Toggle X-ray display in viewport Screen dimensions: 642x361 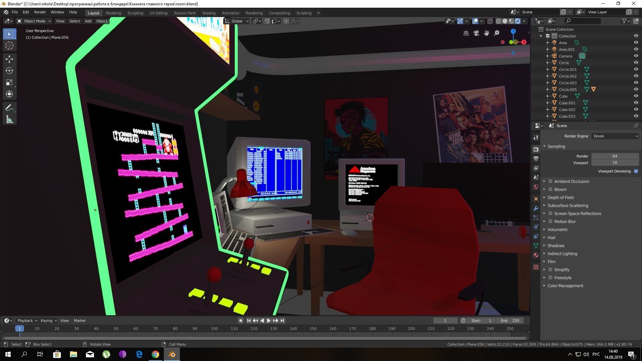point(490,21)
